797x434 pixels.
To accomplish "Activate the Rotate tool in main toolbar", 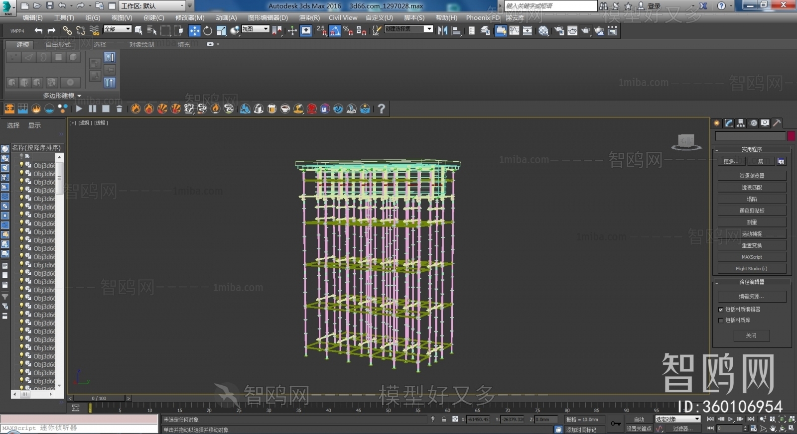I will tap(208, 31).
